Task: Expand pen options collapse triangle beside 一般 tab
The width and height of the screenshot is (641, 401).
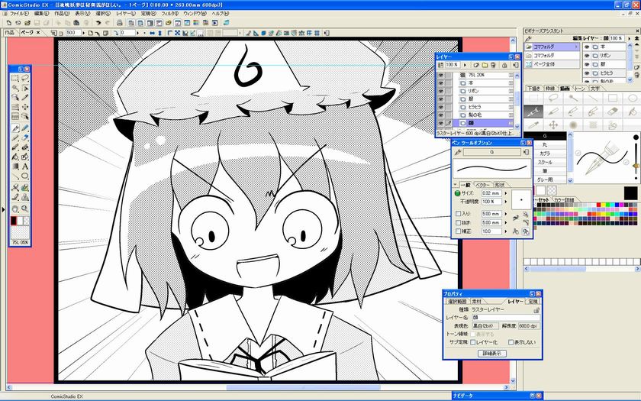Action: (456, 185)
